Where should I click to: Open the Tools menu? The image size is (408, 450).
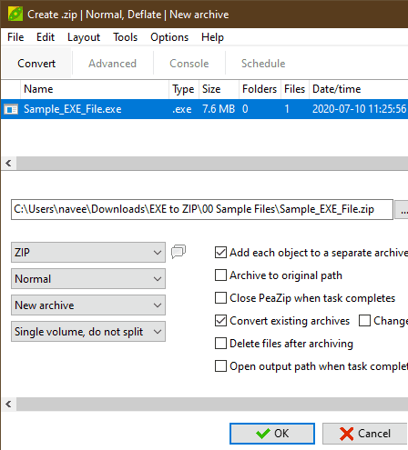(125, 37)
